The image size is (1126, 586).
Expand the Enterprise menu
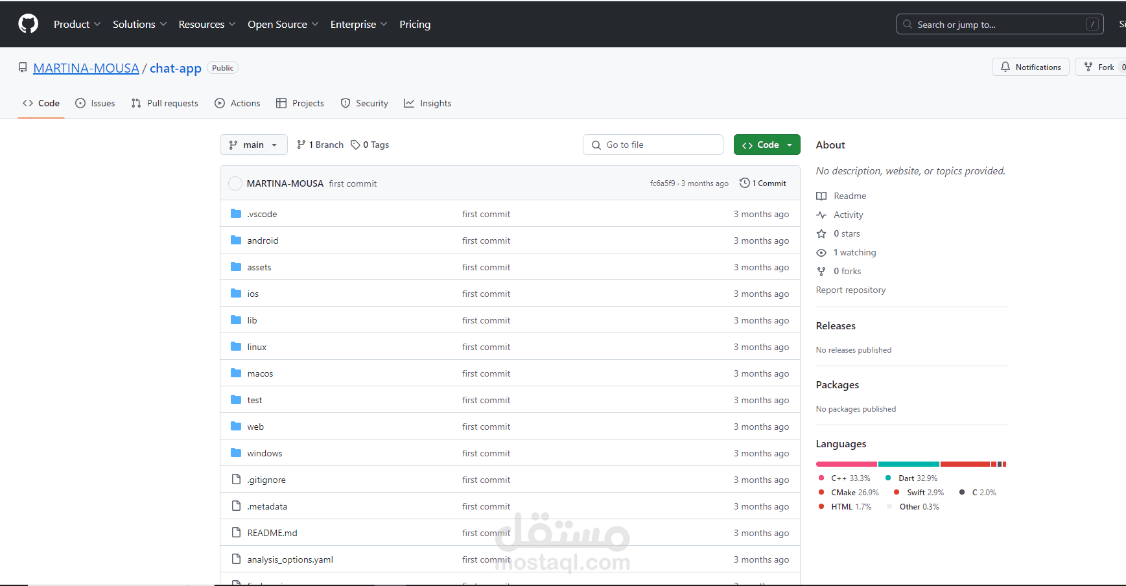click(x=358, y=24)
